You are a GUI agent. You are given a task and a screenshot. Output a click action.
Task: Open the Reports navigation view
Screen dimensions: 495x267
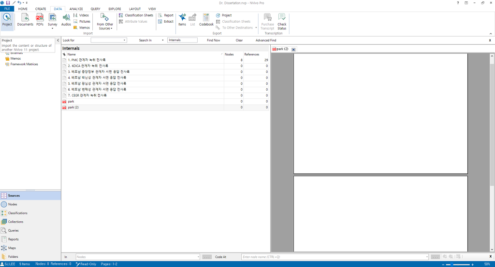(x=30, y=240)
